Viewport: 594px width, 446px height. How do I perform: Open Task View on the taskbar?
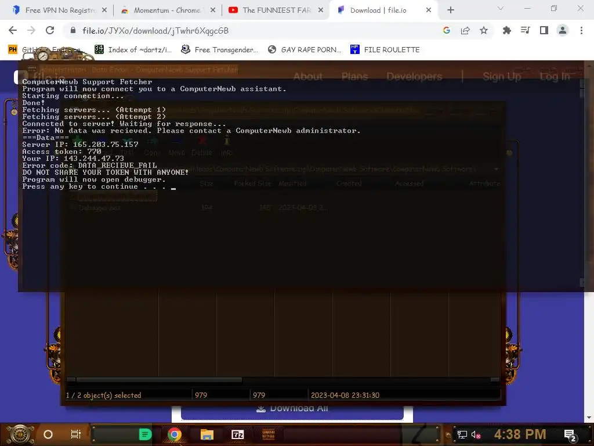76,434
